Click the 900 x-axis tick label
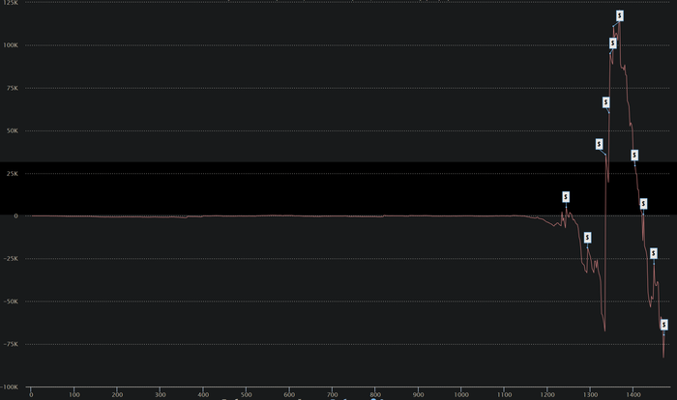 point(419,394)
